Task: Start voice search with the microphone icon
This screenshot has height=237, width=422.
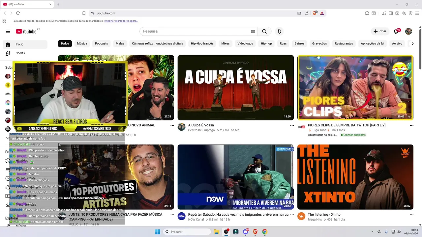Action: (279, 31)
